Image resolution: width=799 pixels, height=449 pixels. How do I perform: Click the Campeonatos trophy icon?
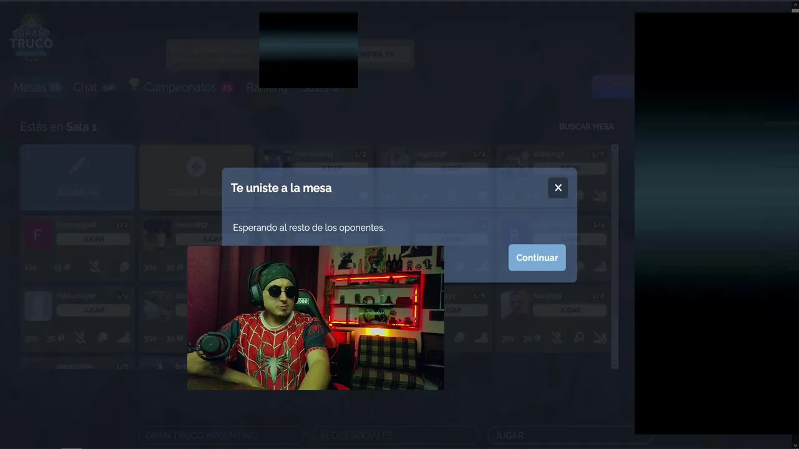(134, 84)
